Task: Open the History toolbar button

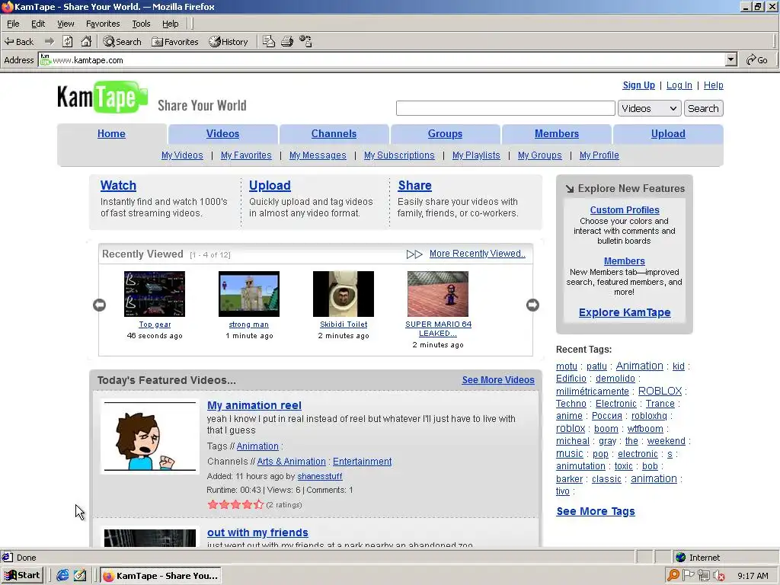Action: coord(229,42)
